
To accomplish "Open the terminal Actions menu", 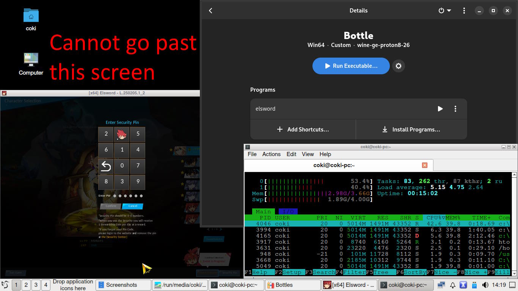I will 272,154.
